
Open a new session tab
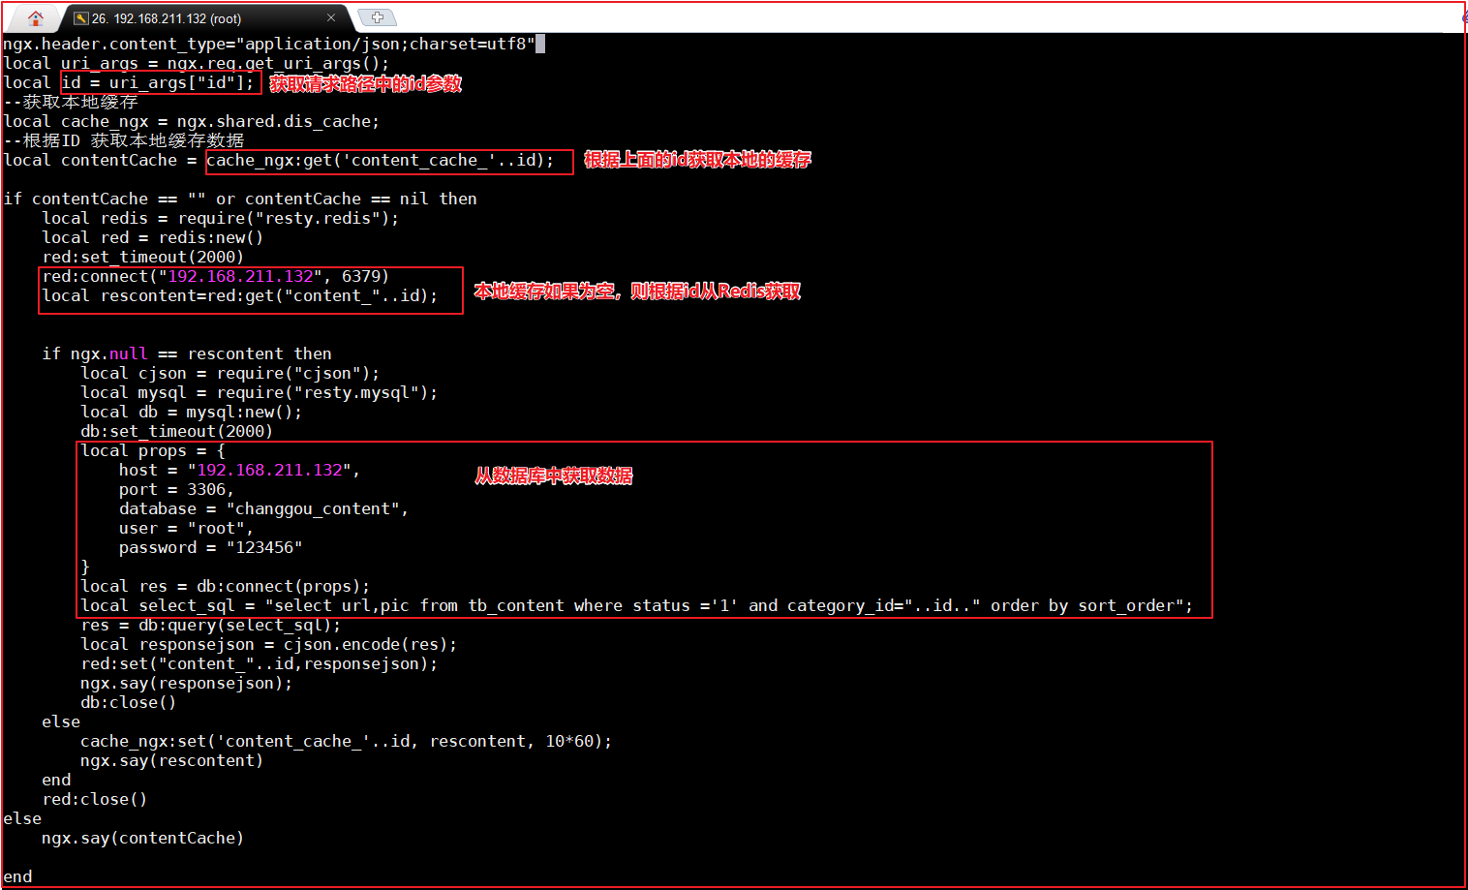378,17
